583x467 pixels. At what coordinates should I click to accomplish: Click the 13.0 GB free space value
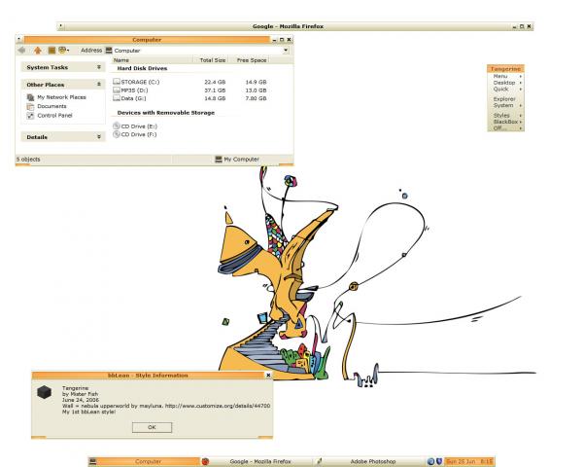coord(256,90)
